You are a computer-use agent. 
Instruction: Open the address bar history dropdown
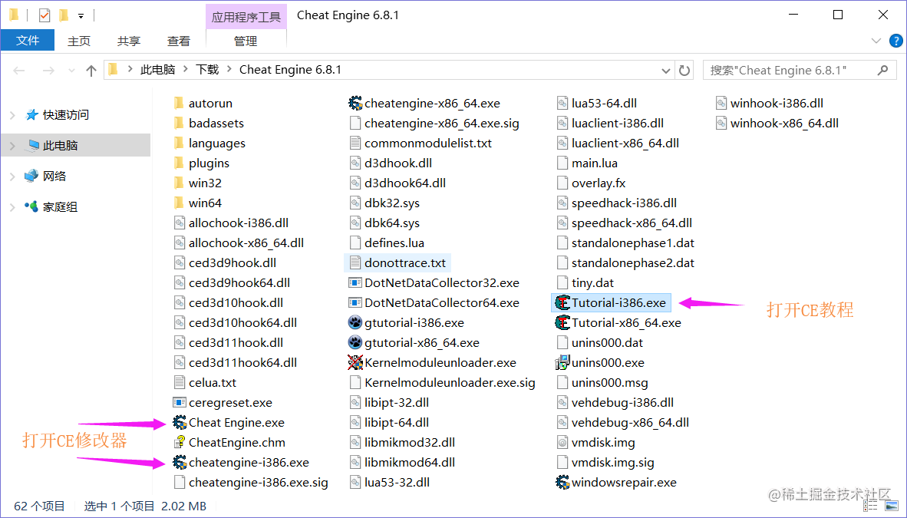pos(665,71)
